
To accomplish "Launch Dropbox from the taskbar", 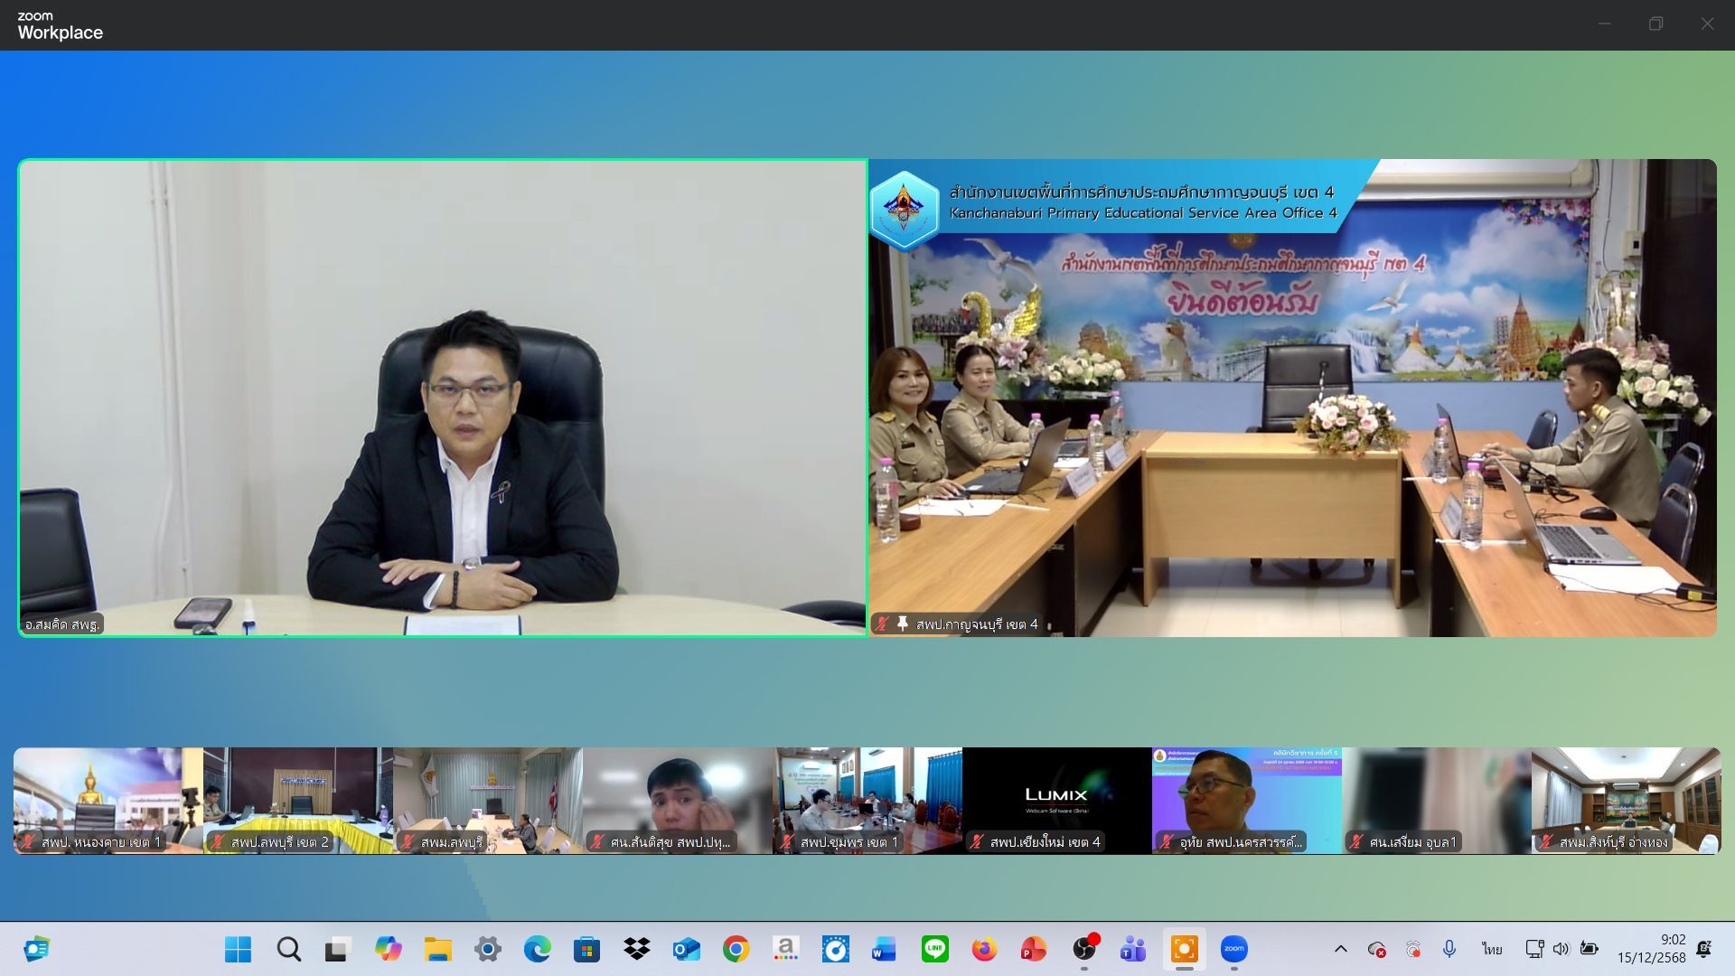I will click(x=636, y=949).
